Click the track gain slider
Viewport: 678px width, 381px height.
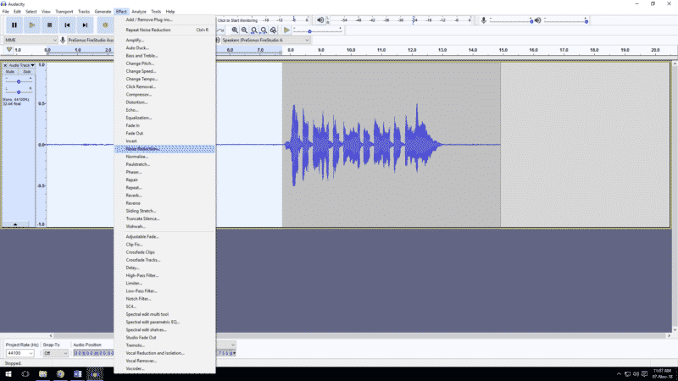point(18,81)
